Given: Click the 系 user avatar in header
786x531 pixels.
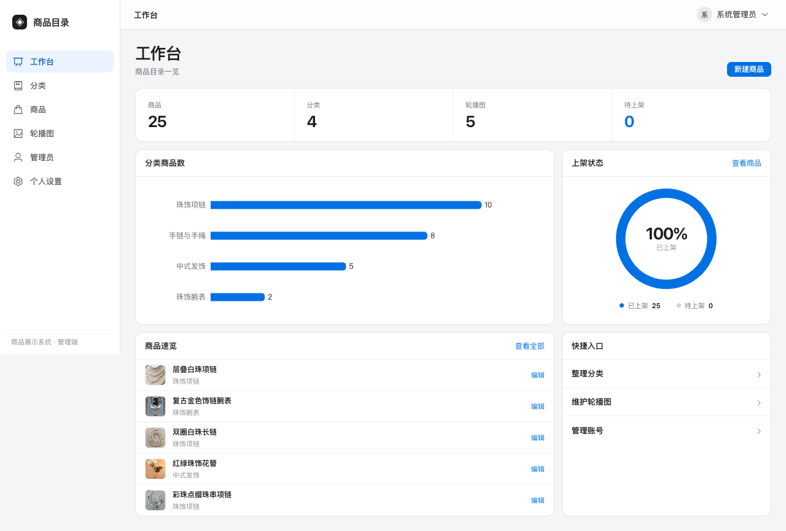Looking at the screenshot, I should [x=704, y=15].
